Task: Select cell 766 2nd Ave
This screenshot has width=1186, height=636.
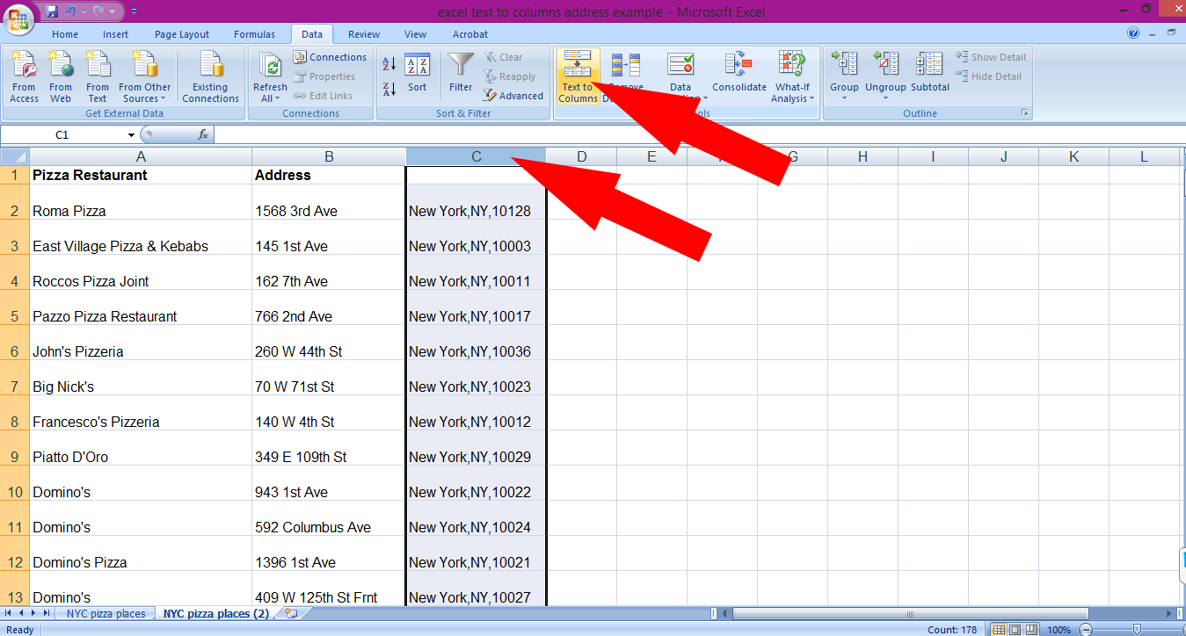Action: point(329,307)
